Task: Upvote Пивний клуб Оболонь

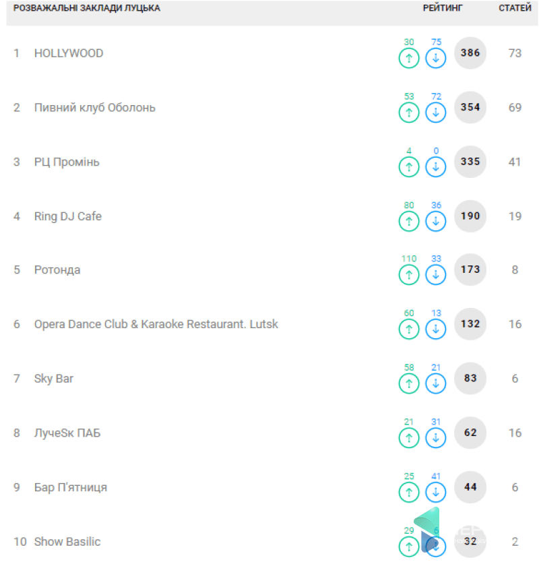Action: tap(408, 113)
